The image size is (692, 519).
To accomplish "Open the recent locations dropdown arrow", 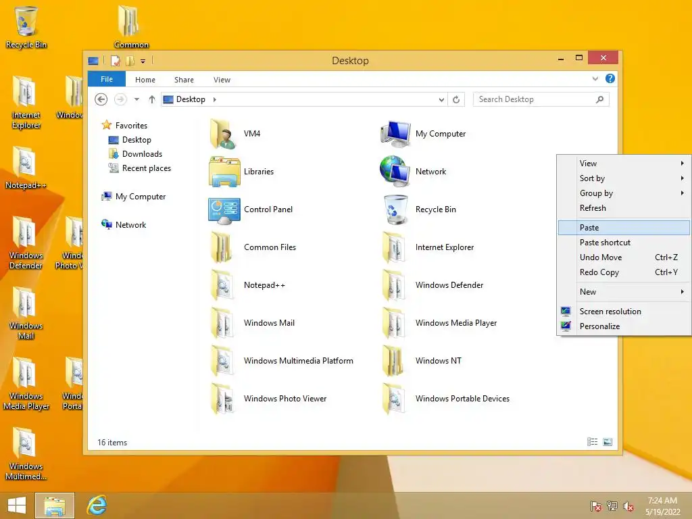I will 137,99.
